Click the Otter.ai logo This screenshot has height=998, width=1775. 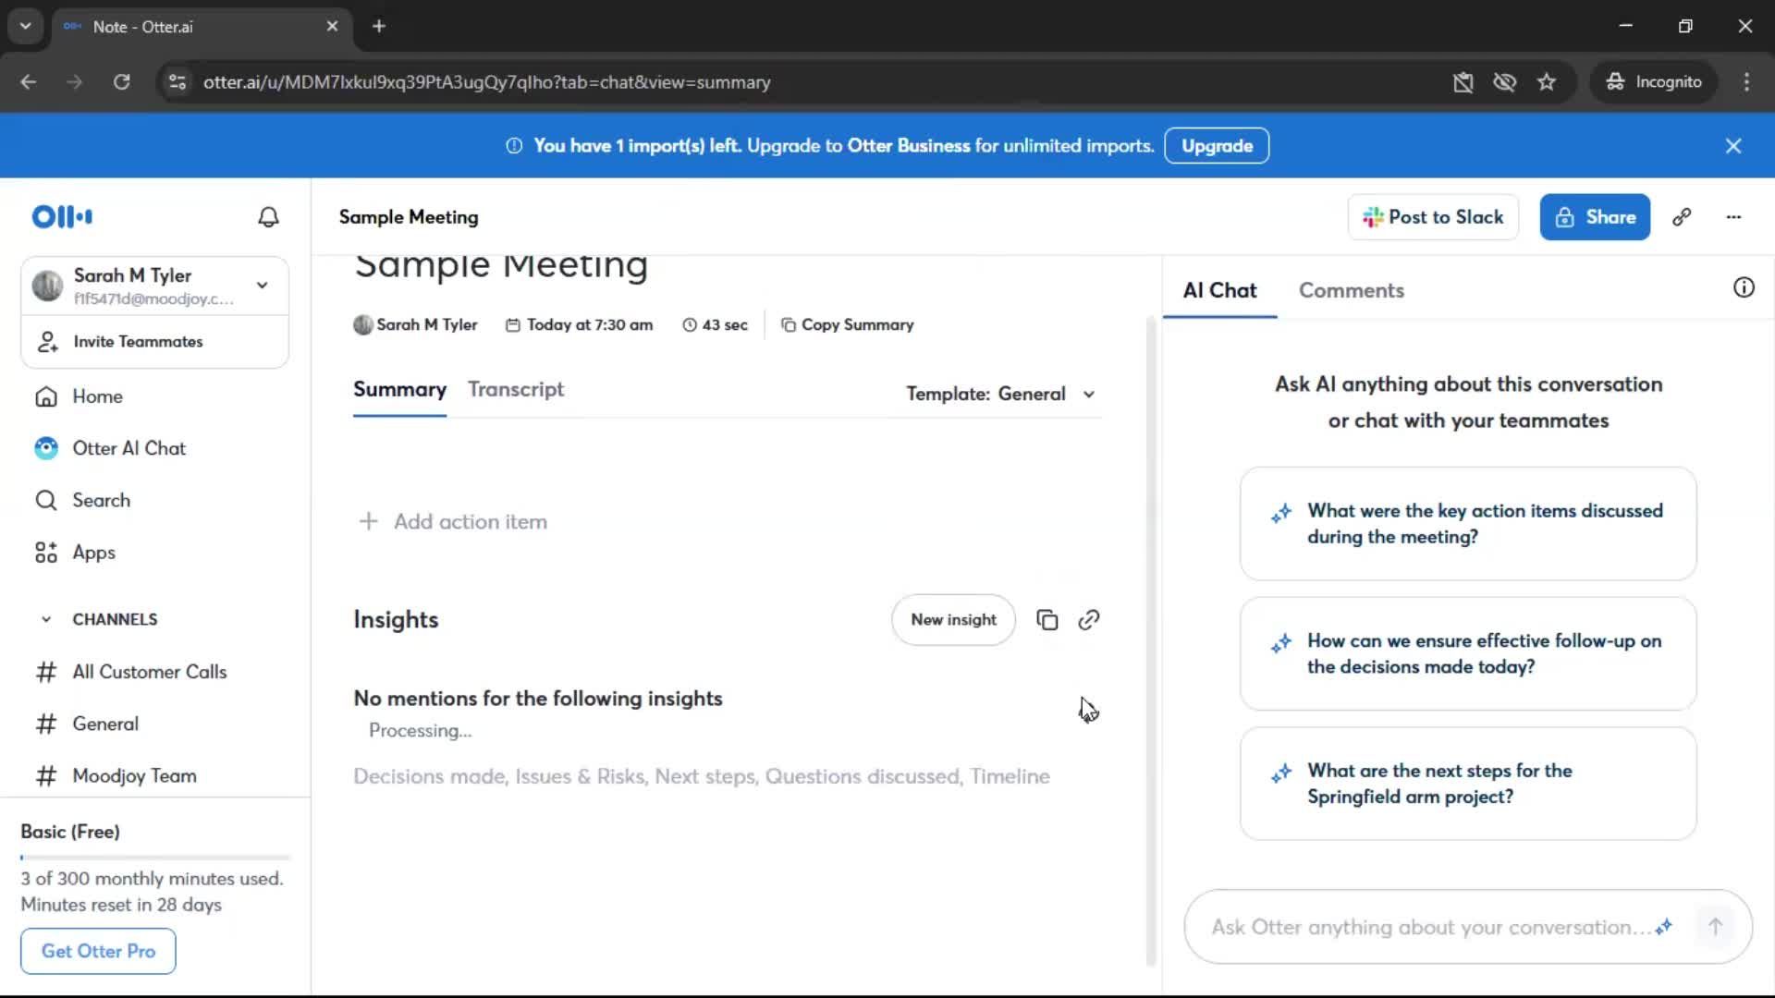[x=62, y=217]
